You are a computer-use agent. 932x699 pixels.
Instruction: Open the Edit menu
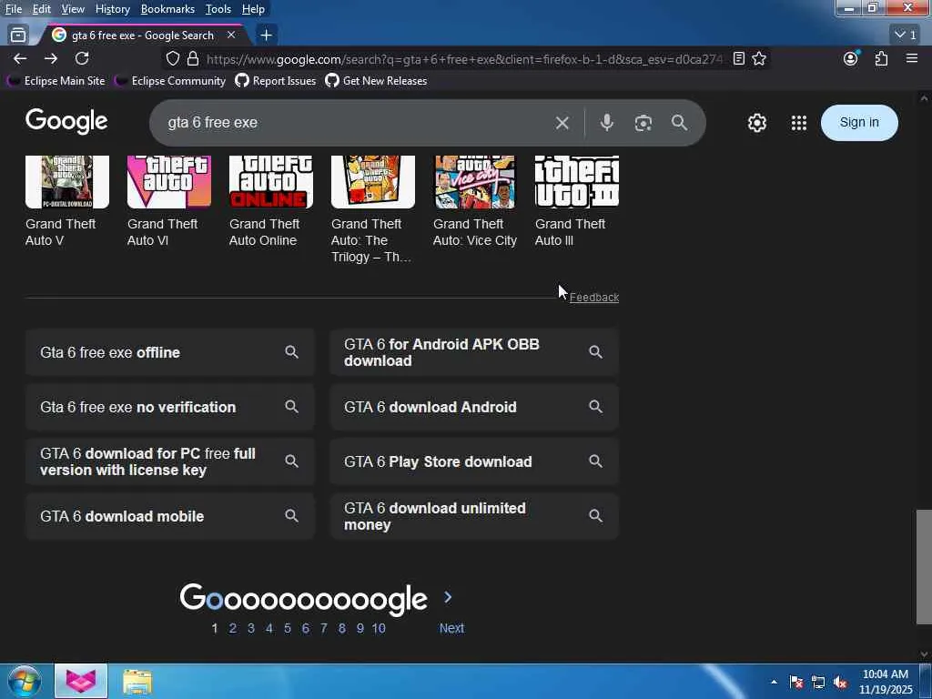(41, 9)
